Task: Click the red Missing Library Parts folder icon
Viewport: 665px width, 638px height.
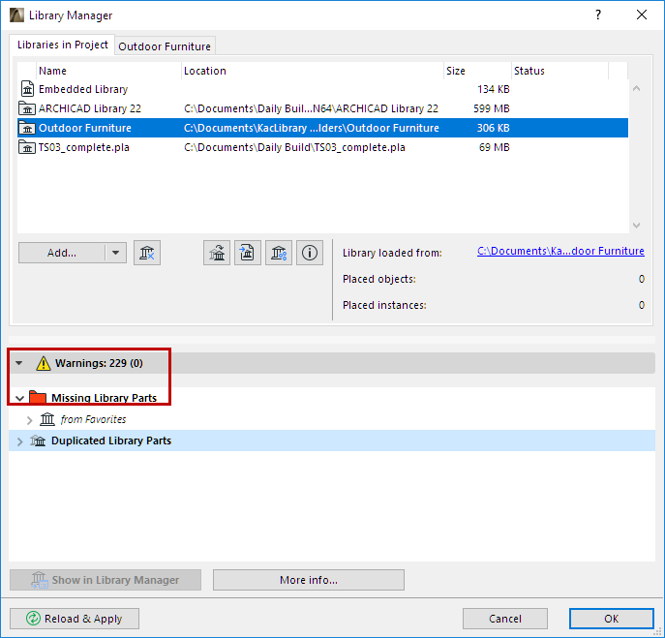Action: pos(38,397)
